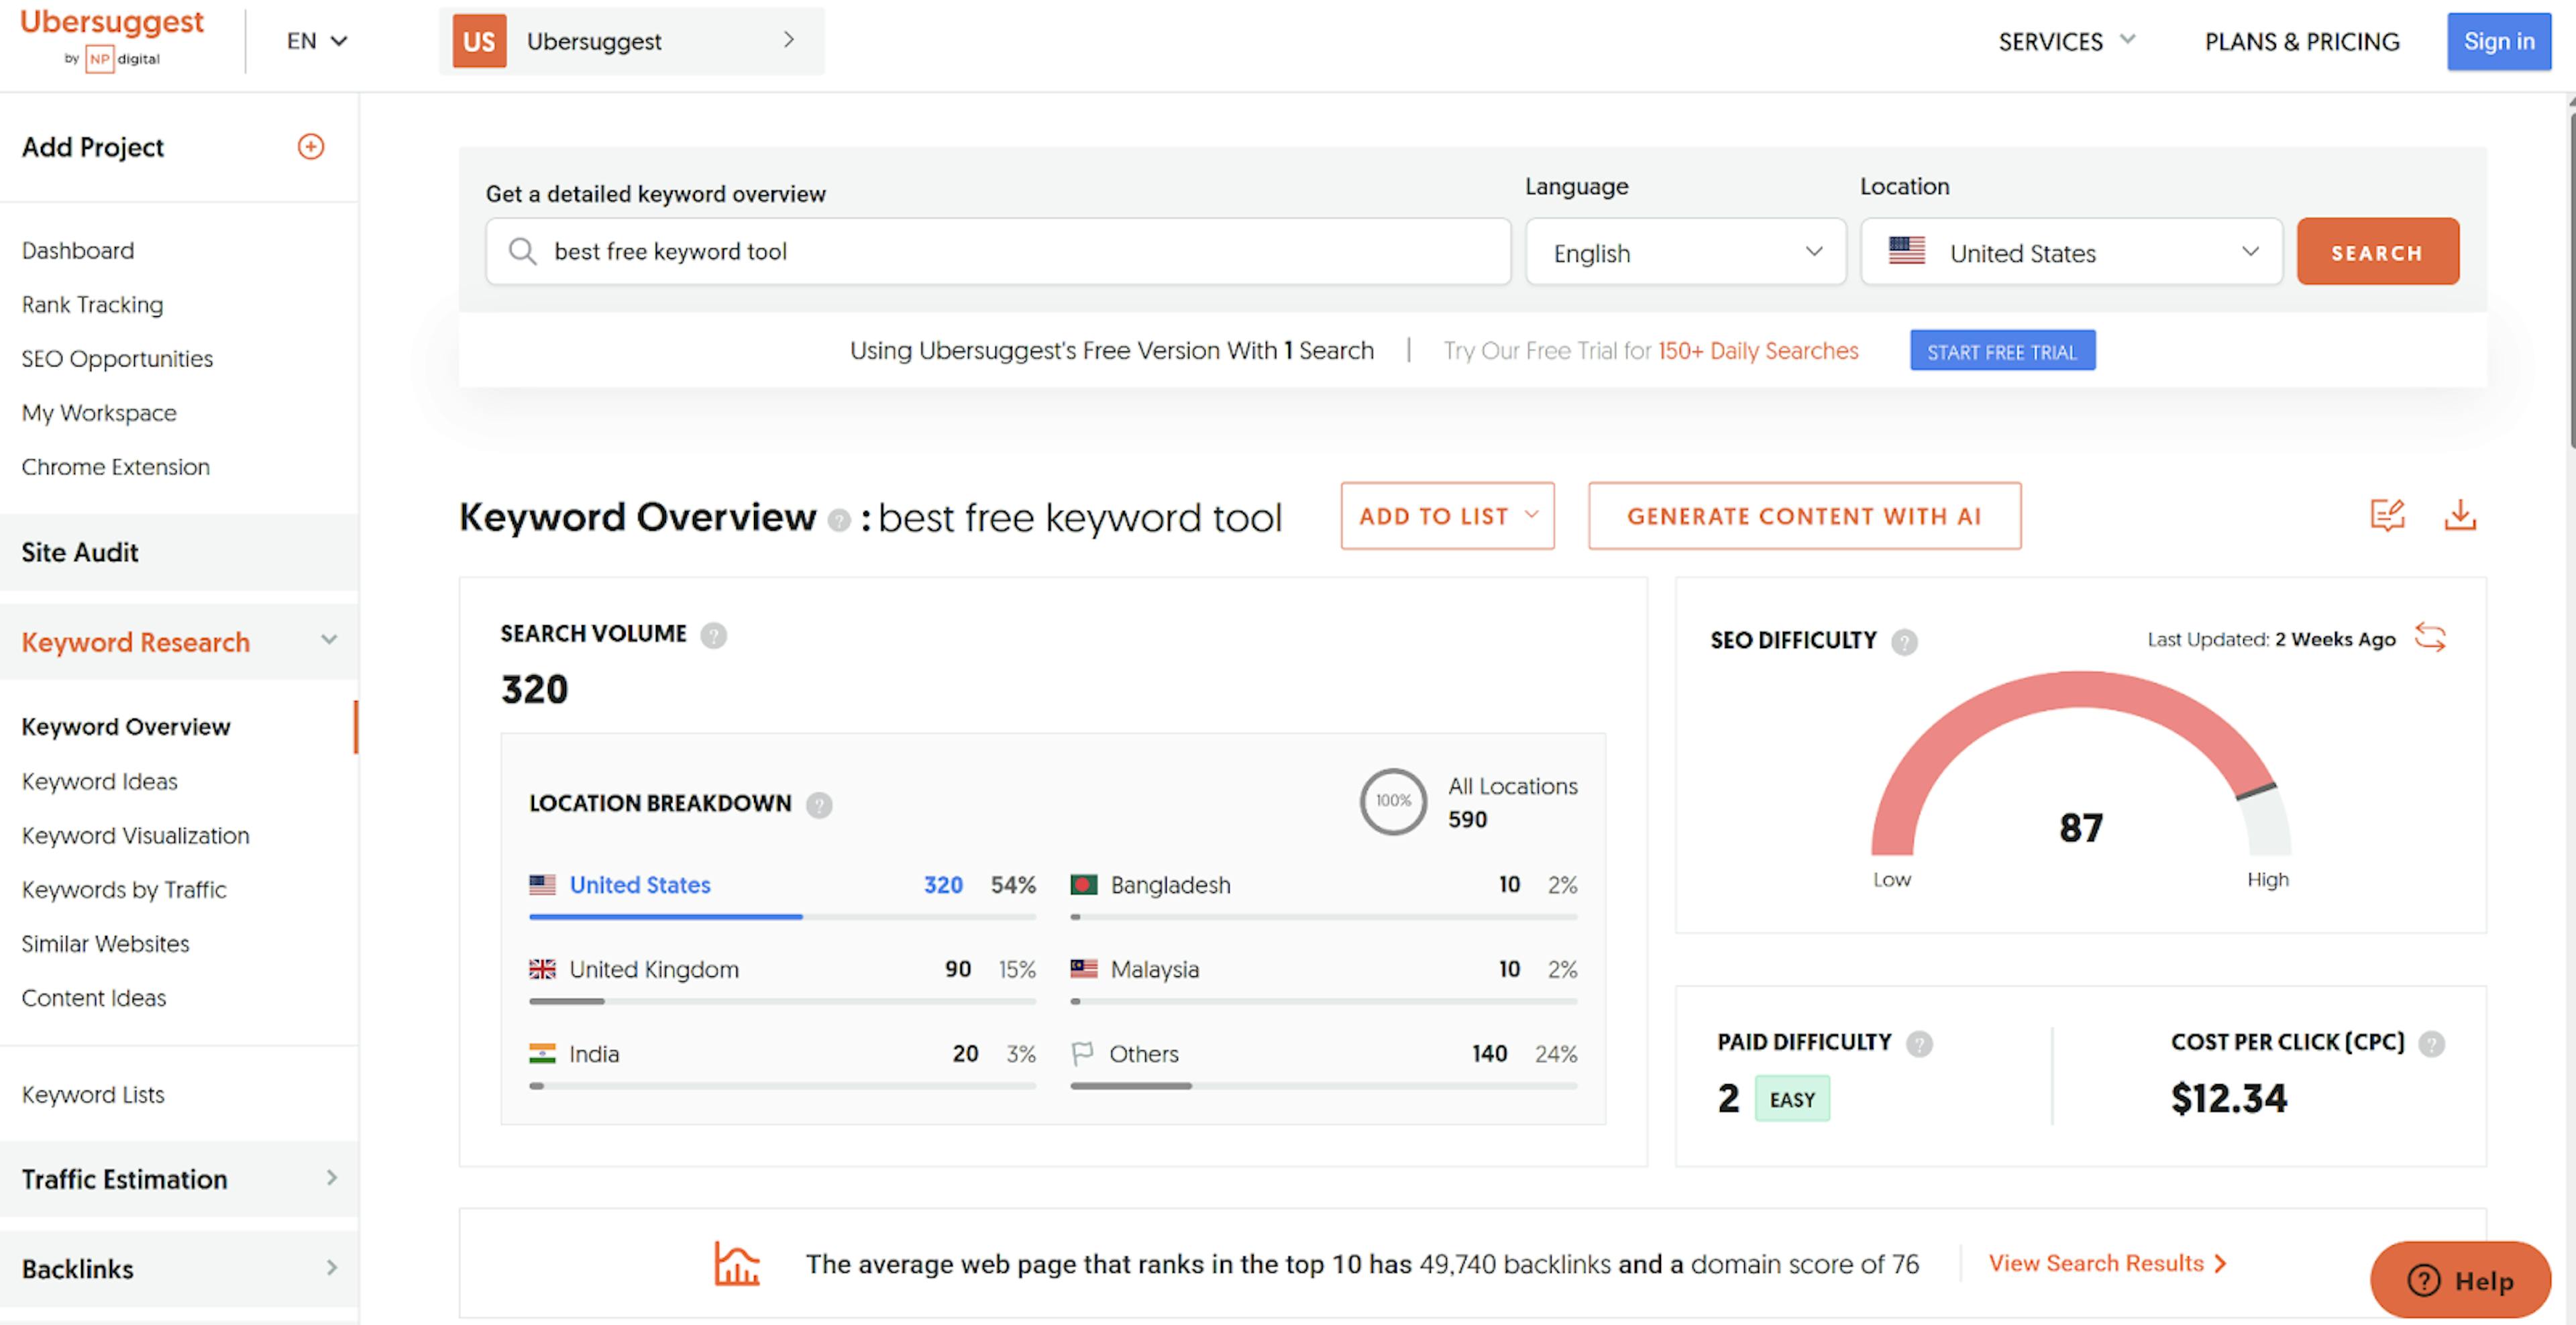The height and width of the screenshot is (1325, 2576).
Task: Open Keyword Lists in the sidebar
Action: (93, 1094)
